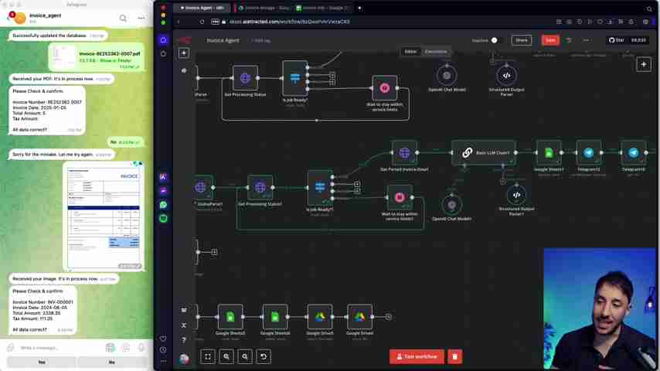This screenshot has height=371, width=660.
Task: Search in Telegram chat with magnifier
Action: point(123,18)
